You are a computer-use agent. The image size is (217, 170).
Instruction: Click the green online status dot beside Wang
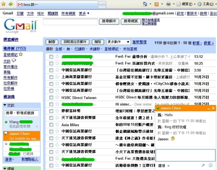tap(6, 122)
